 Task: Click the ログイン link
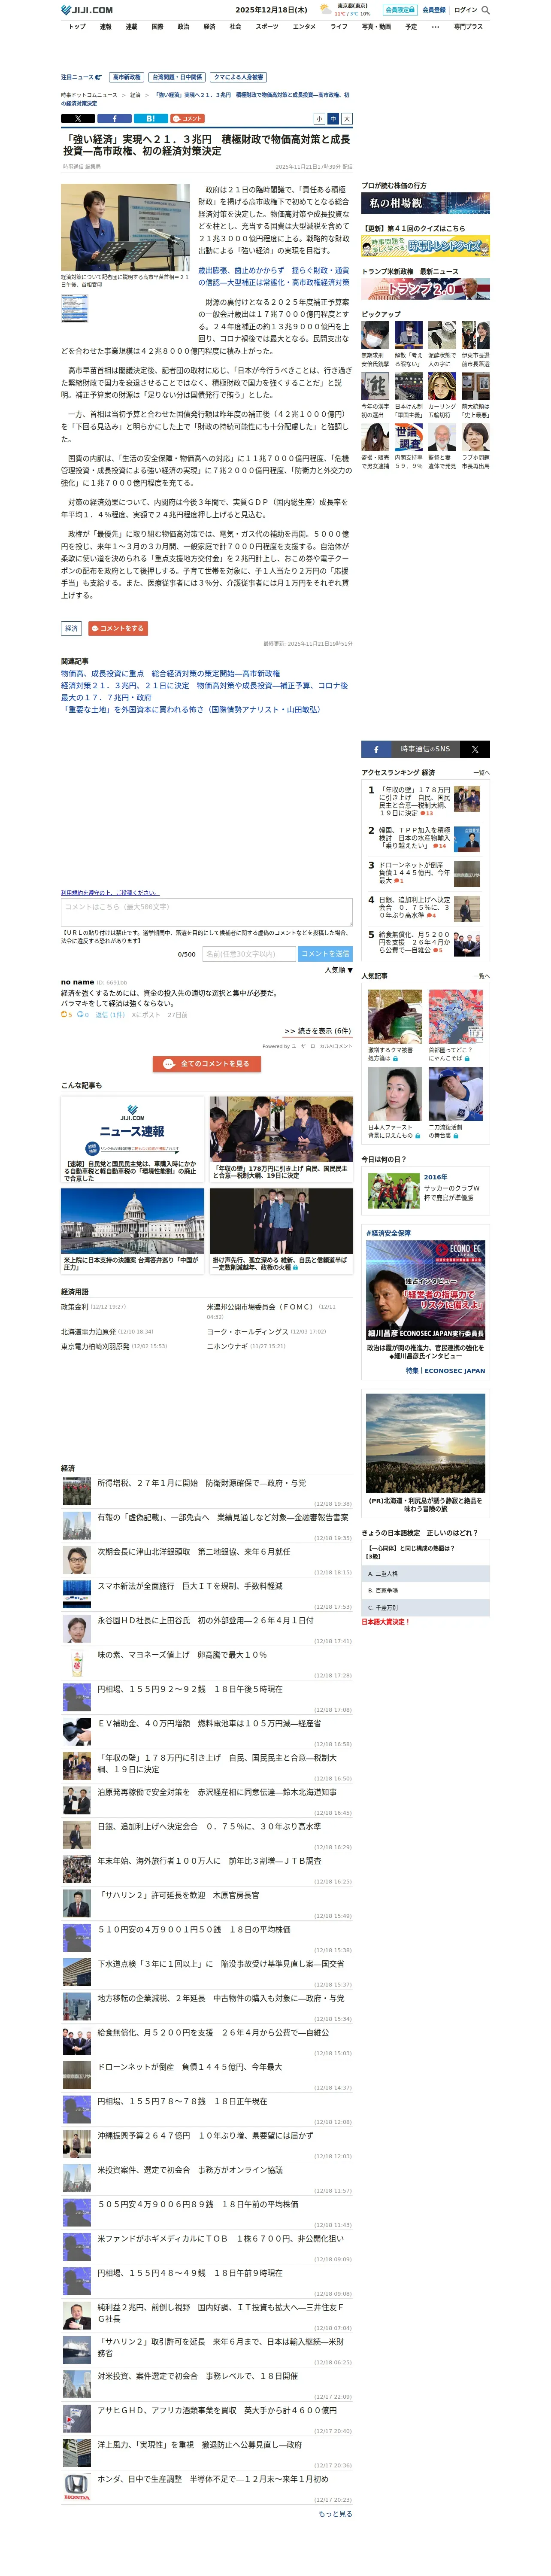pyautogui.click(x=465, y=10)
